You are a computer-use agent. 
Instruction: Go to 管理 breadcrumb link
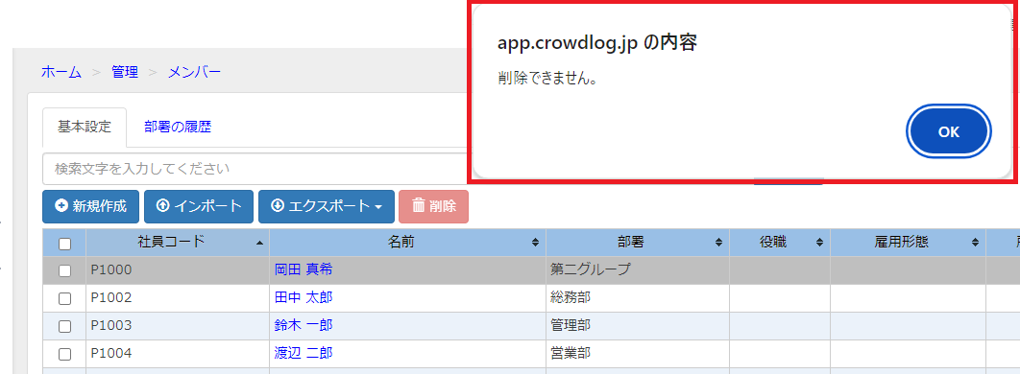click(x=125, y=72)
